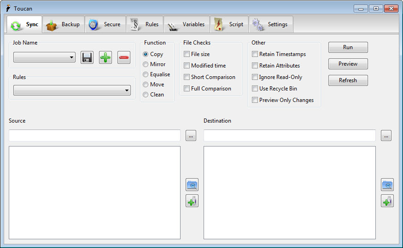Minimize the Toucan window
The height and width of the screenshot is (248, 403).
(361, 9)
